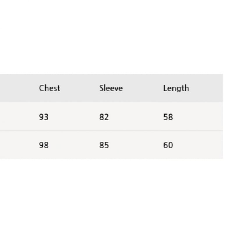Click the divider line between the data rows

pos(112,130)
